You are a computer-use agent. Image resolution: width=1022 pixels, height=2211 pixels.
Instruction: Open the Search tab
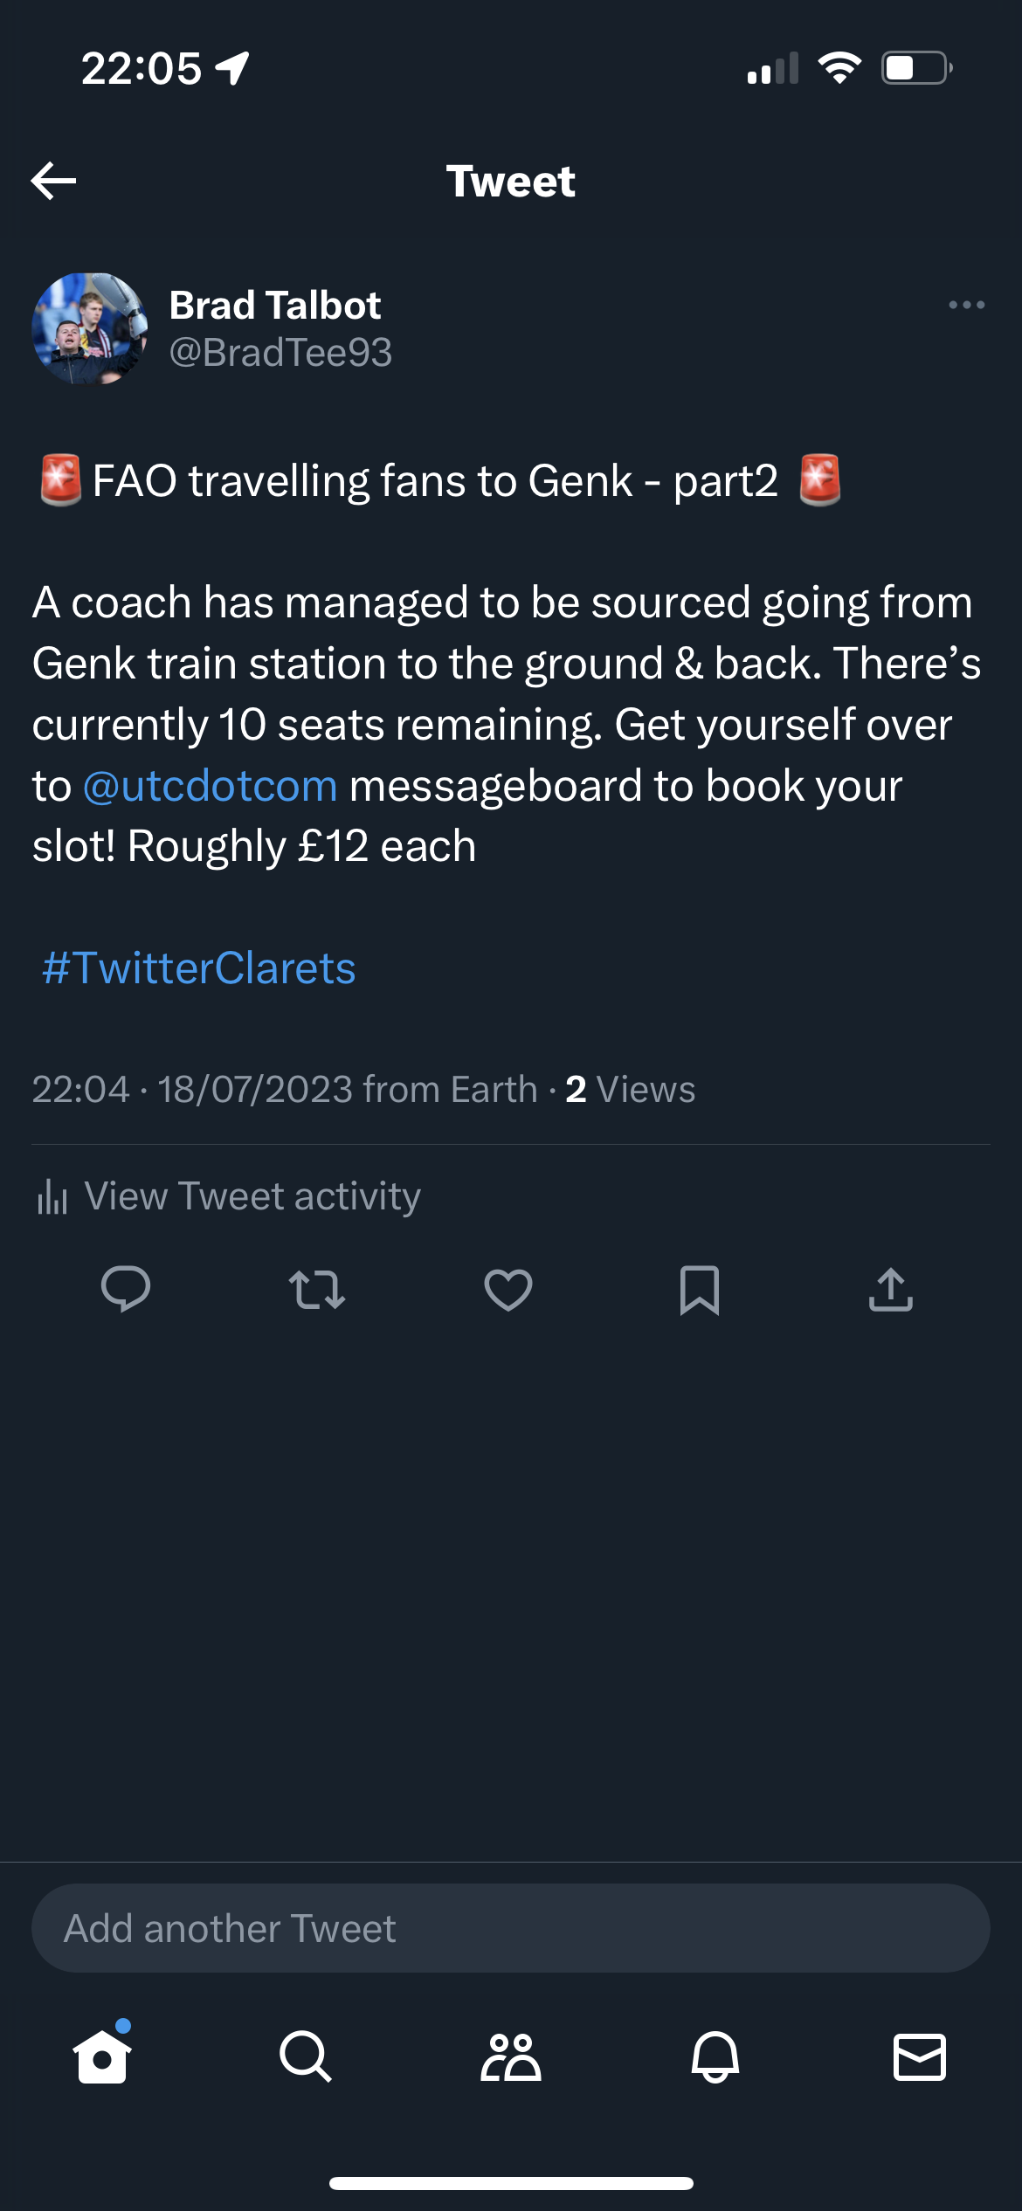click(x=306, y=2056)
